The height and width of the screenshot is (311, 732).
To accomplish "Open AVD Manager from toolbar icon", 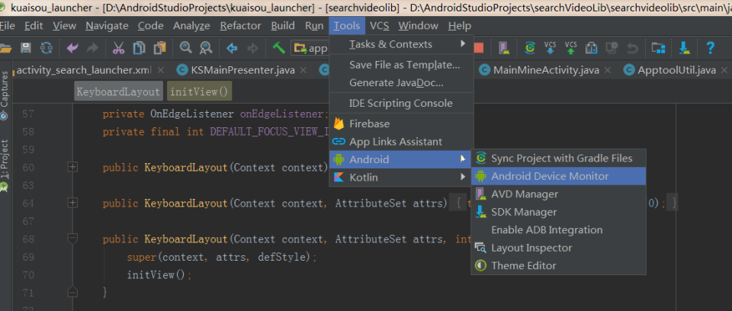I will (504, 47).
